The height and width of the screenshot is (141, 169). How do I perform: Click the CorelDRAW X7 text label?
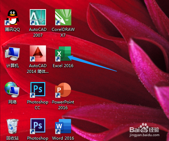pyautogui.click(x=63, y=32)
